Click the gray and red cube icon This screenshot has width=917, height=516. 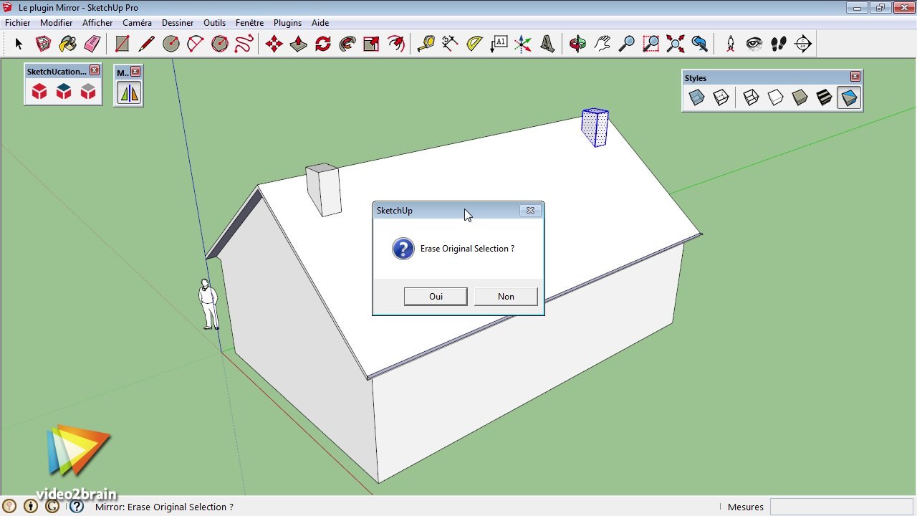pyautogui.click(x=88, y=91)
